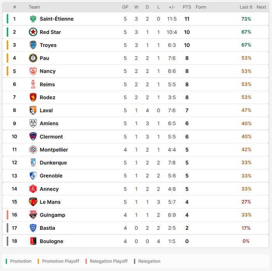Click the Next column header
The height and width of the screenshot is (271, 272).
[x=261, y=7]
